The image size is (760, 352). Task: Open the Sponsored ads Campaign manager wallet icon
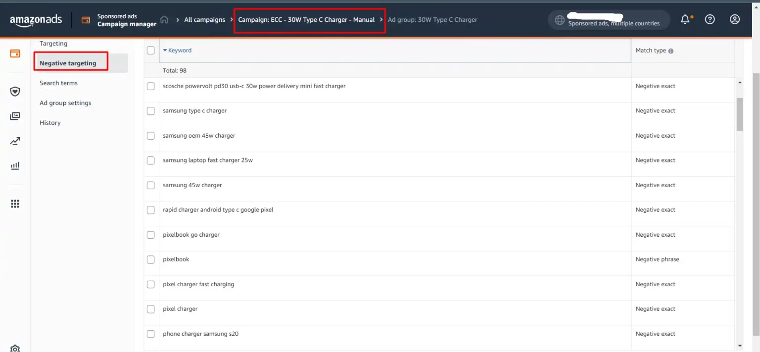[x=86, y=20]
